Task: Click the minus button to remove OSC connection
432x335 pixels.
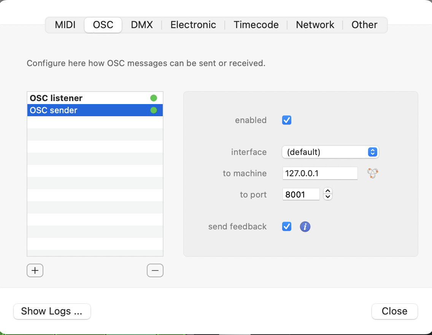Action: 155,270
